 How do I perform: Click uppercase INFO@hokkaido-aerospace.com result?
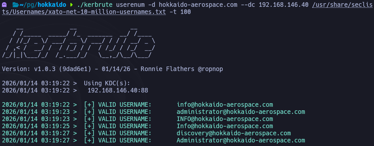pos(225,119)
